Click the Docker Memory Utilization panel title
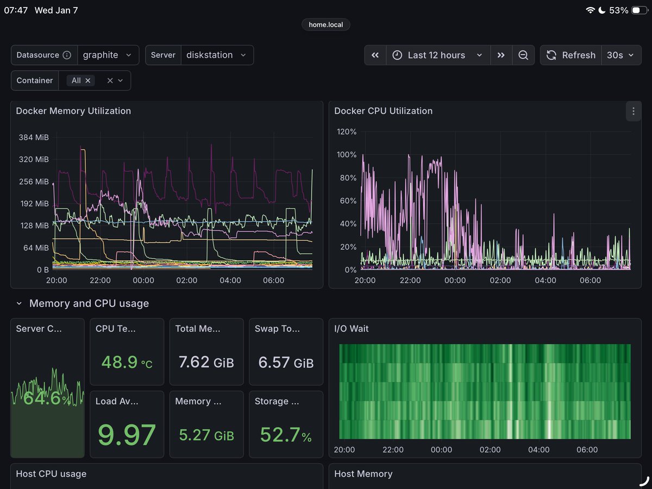652x489 pixels. click(x=73, y=111)
